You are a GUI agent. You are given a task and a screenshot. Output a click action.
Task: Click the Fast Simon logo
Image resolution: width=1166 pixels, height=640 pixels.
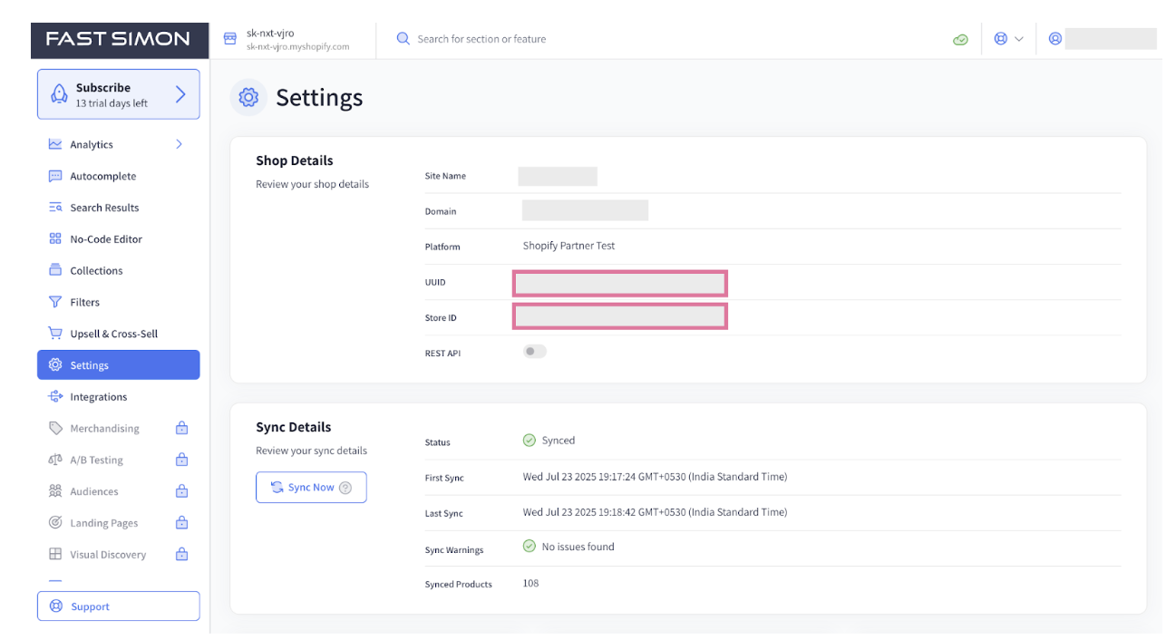(118, 39)
